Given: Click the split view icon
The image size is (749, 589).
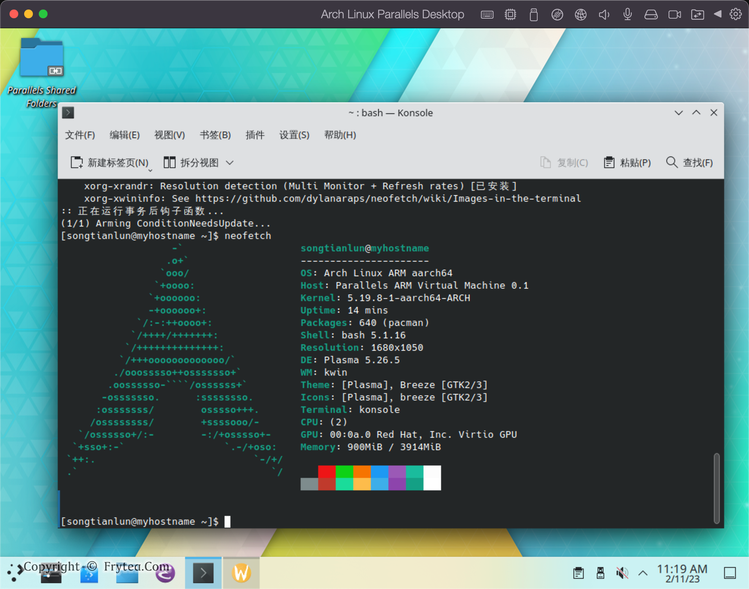Looking at the screenshot, I should point(169,162).
